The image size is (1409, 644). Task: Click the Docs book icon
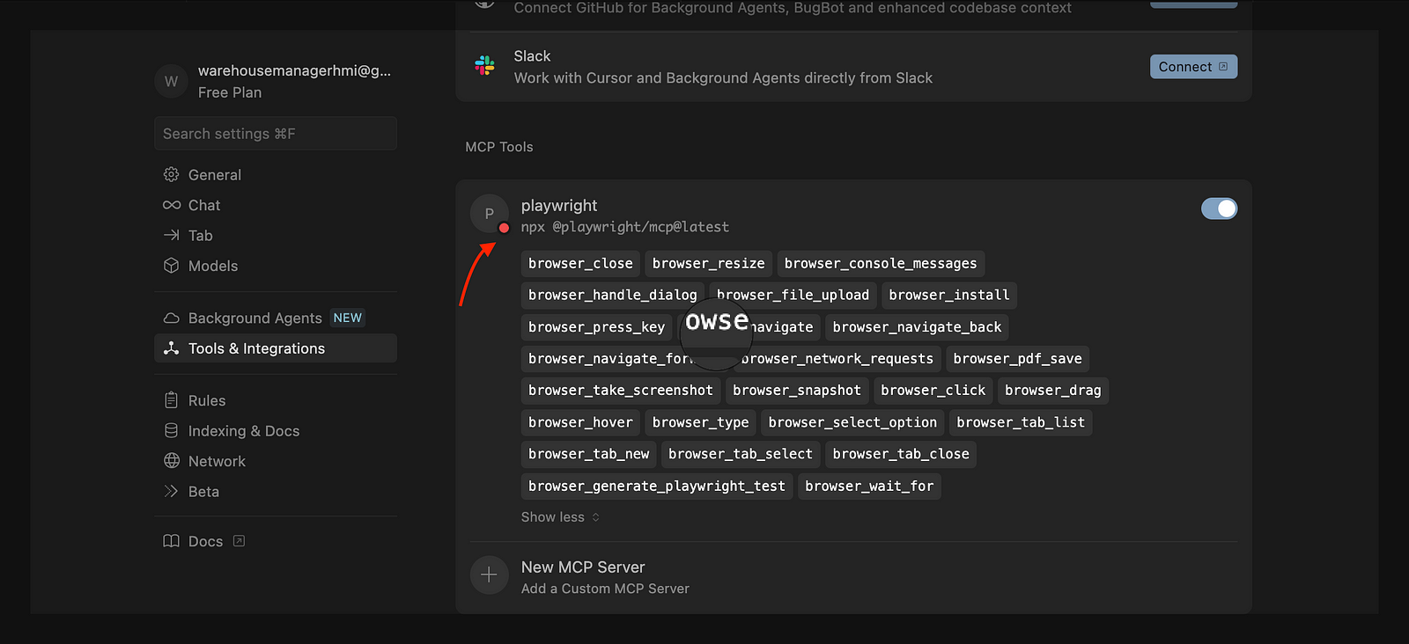171,541
